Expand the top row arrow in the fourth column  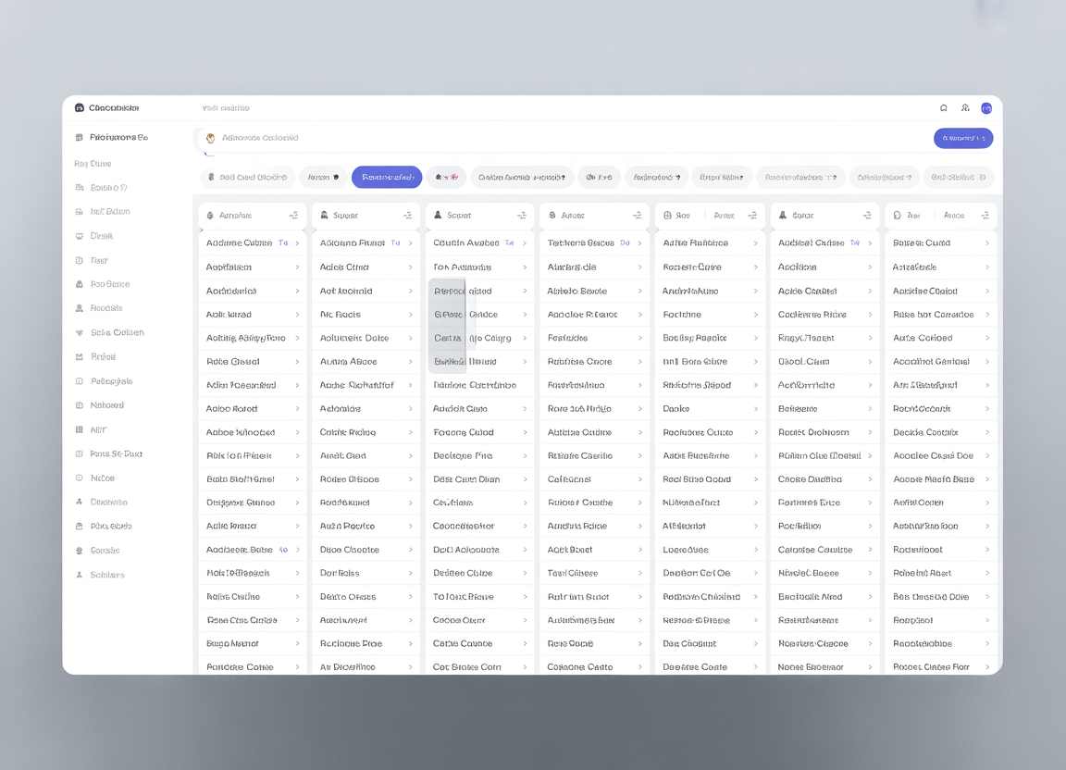pyautogui.click(x=640, y=243)
